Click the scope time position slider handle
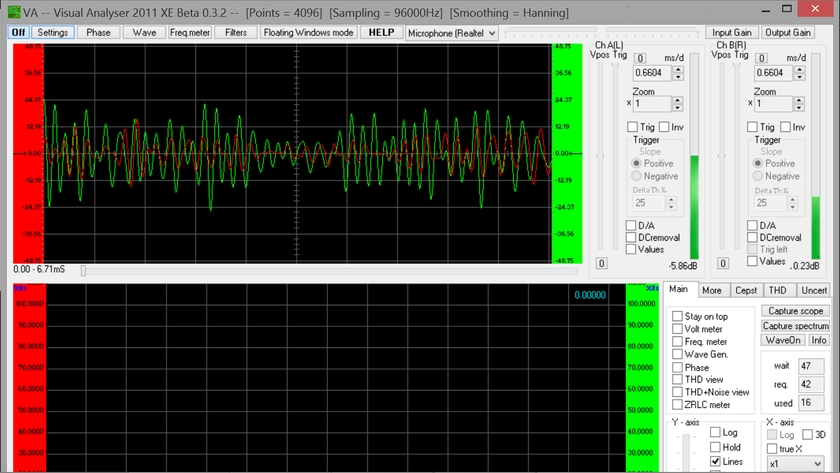840x473 pixels. pos(83,271)
